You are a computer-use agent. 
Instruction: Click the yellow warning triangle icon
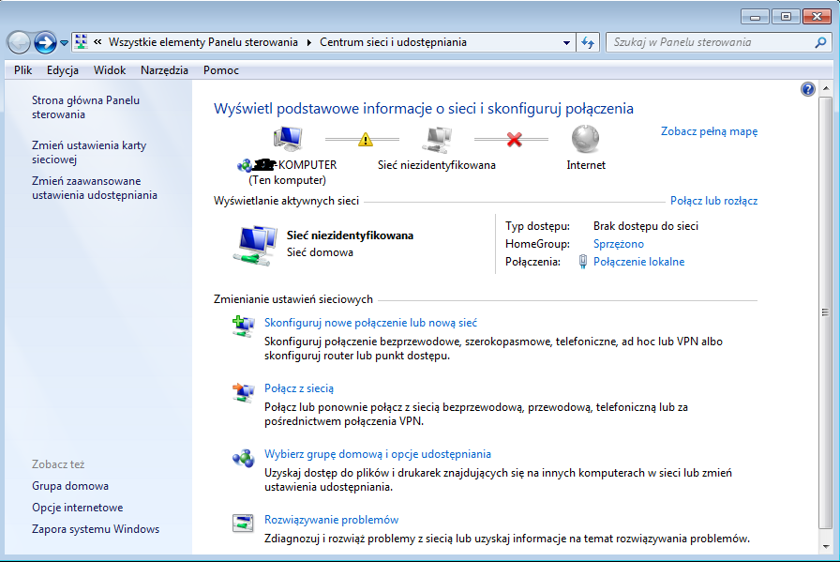pos(366,139)
